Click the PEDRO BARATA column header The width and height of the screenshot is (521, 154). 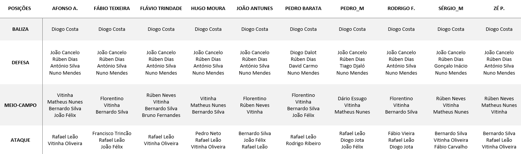pos(303,8)
